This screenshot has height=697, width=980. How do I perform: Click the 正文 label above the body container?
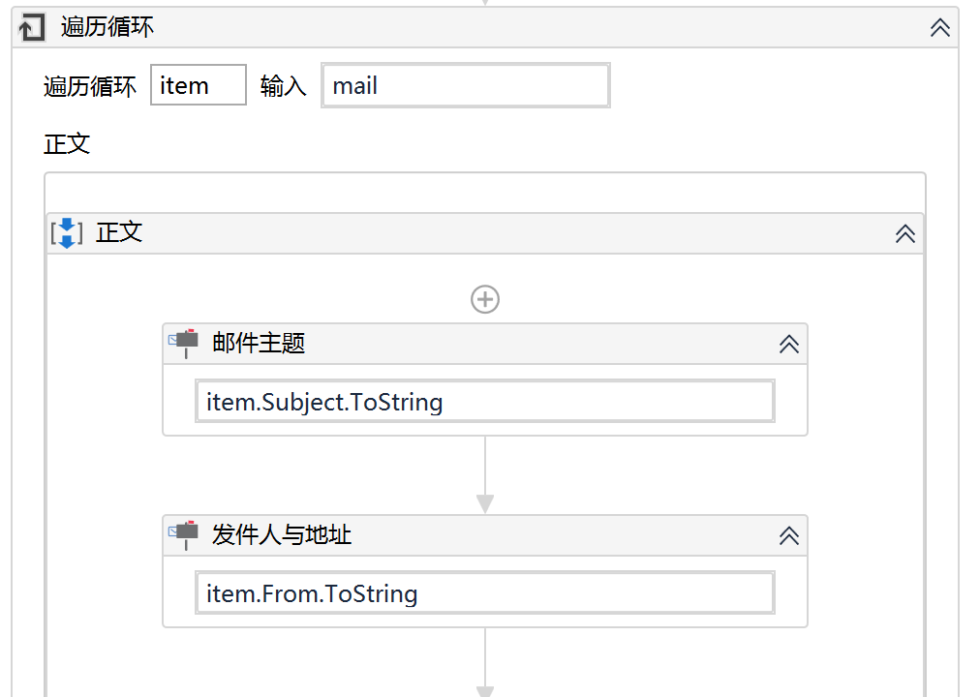[67, 144]
